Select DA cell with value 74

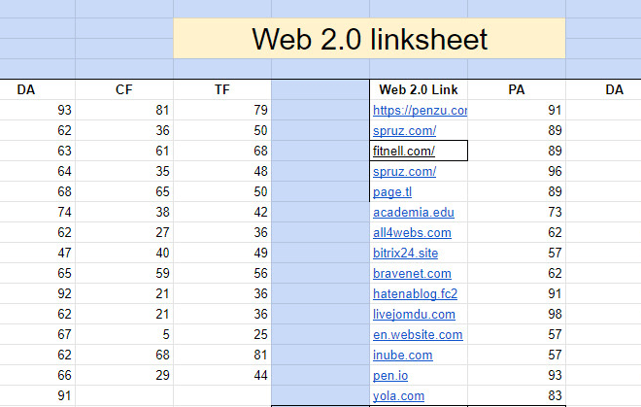coord(38,213)
